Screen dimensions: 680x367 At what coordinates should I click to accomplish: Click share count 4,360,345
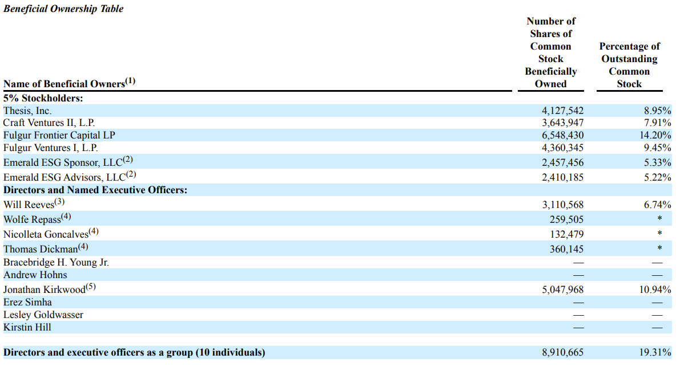point(562,148)
